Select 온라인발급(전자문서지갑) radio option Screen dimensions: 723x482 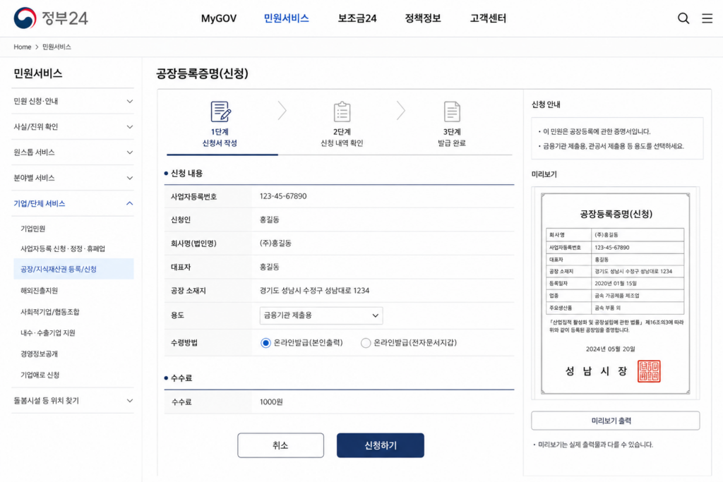(366, 343)
